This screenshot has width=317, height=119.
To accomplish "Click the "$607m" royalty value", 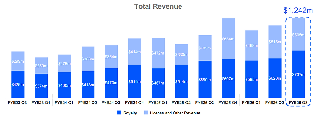I will tap(228, 79).
